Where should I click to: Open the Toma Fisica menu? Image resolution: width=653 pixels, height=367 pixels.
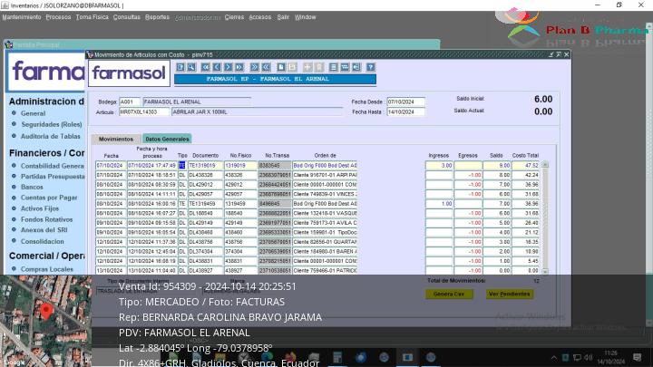coord(92,17)
